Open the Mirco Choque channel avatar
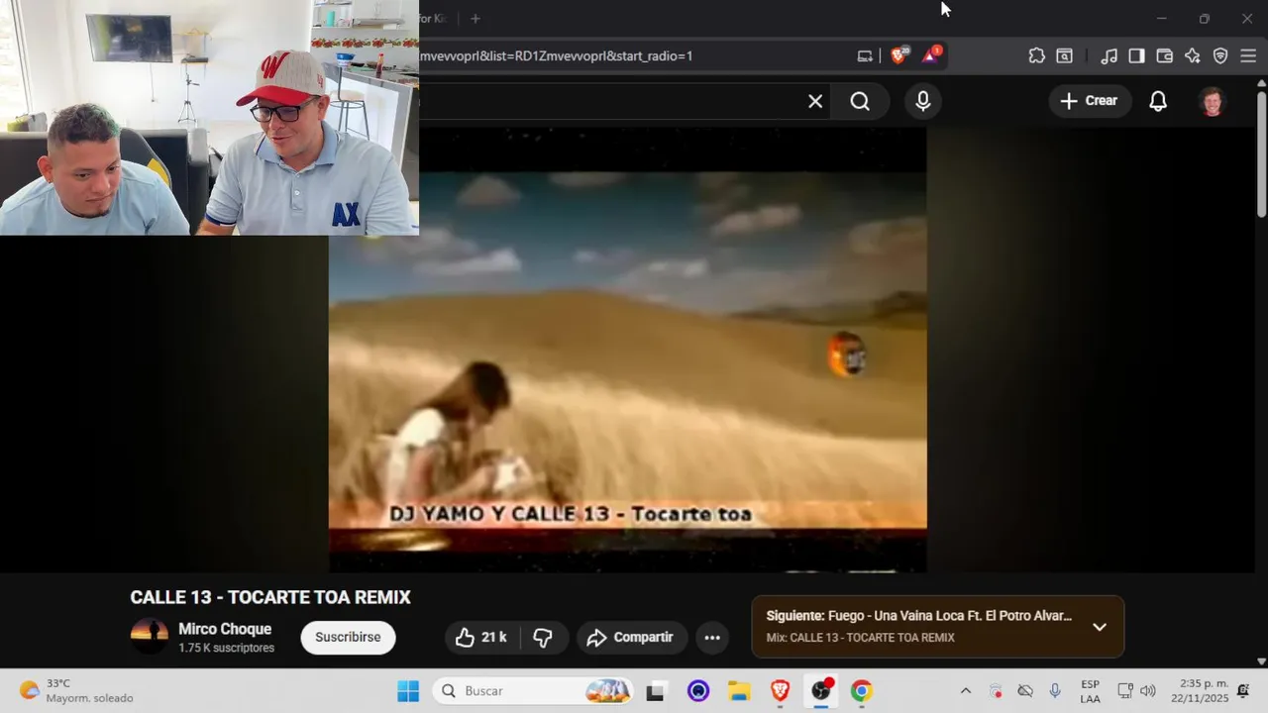The image size is (1268, 713). point(150,637)
